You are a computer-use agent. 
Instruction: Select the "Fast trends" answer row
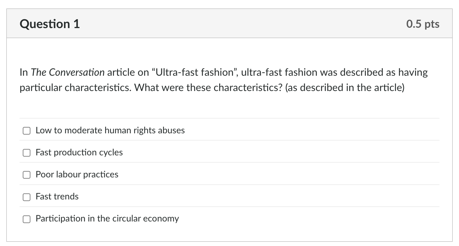[57, 197]
